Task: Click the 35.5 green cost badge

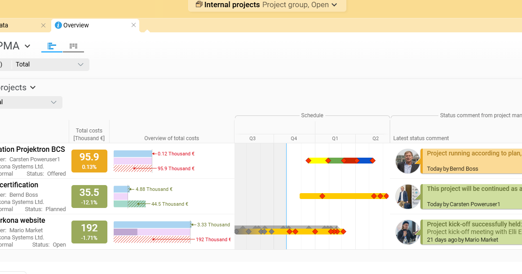Action: pyautogui.click(x=89, y=196)
